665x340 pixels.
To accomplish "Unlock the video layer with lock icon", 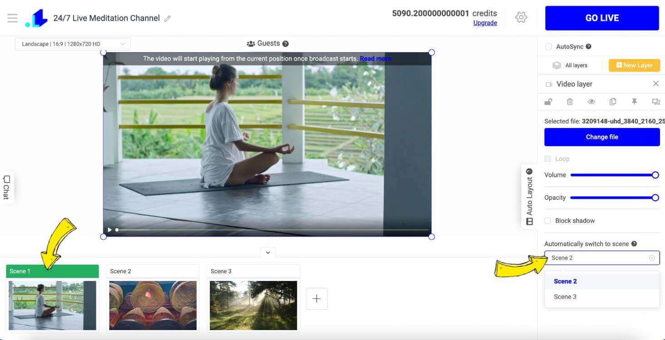I will 548,102.
